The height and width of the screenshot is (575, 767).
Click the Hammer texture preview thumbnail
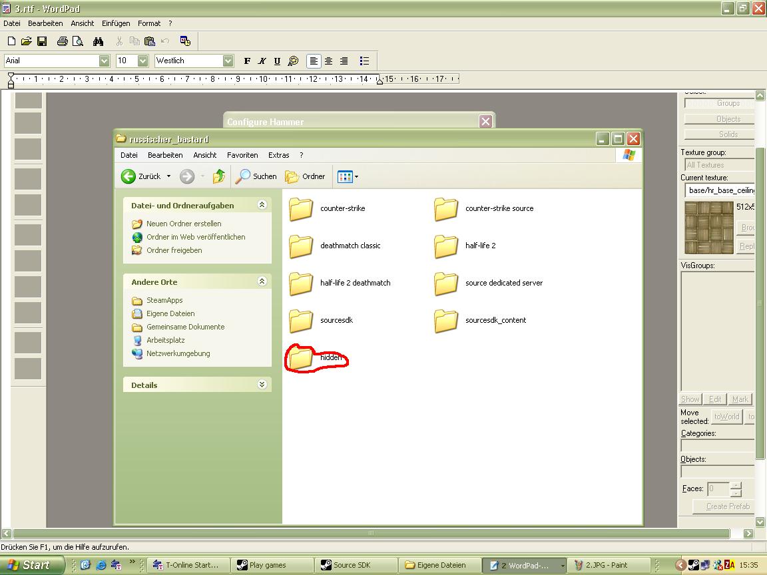[x=709, y=228]
